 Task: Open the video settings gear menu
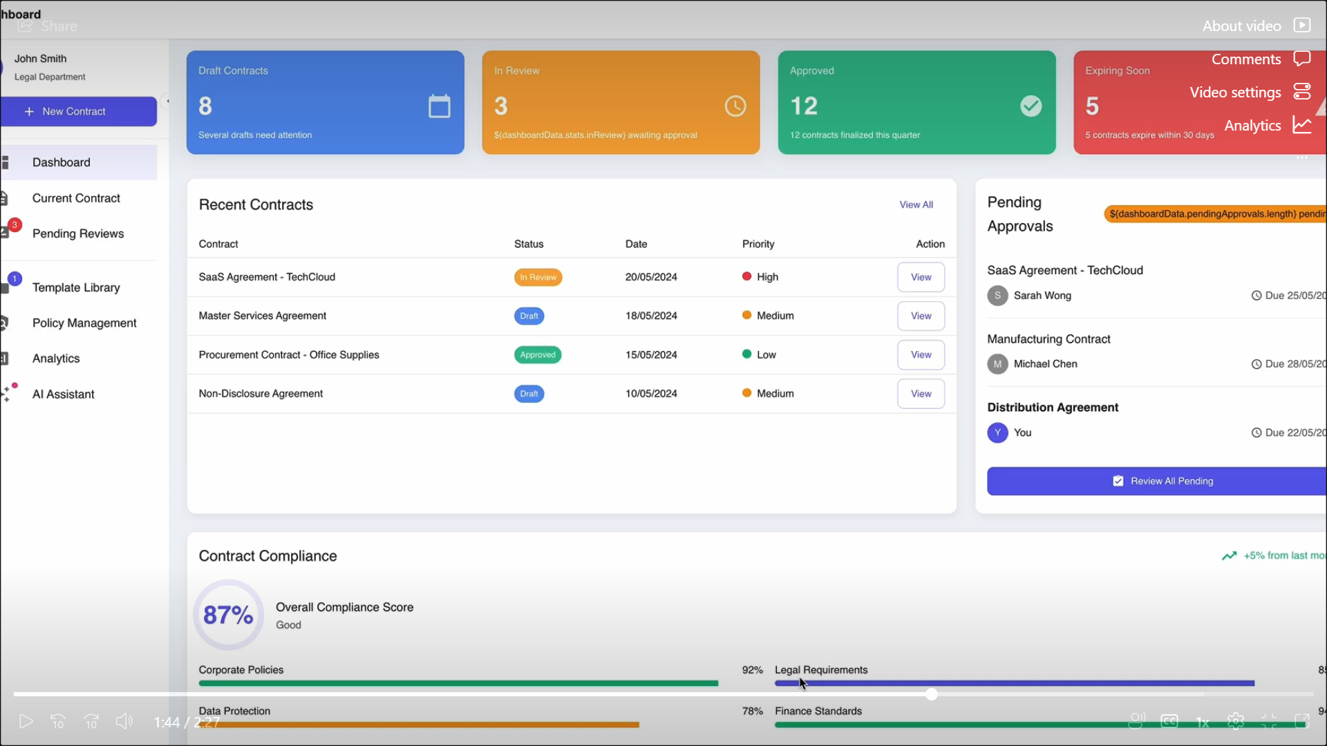(x=1236, y=722)
